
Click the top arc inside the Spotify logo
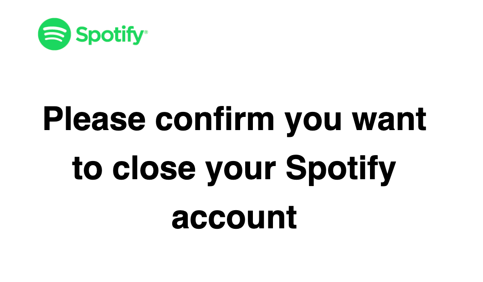(54, 29)
